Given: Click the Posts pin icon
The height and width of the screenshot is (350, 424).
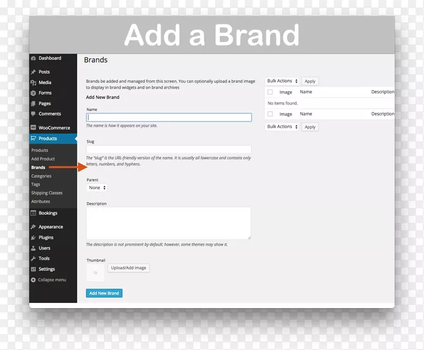Looking at the screenshot, I should [x=33, y=72].
